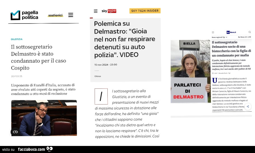The width and height of the screenshot is (255, 153).
Task: Click the Sky TG24 logo
Action: [x=109, y=11]
